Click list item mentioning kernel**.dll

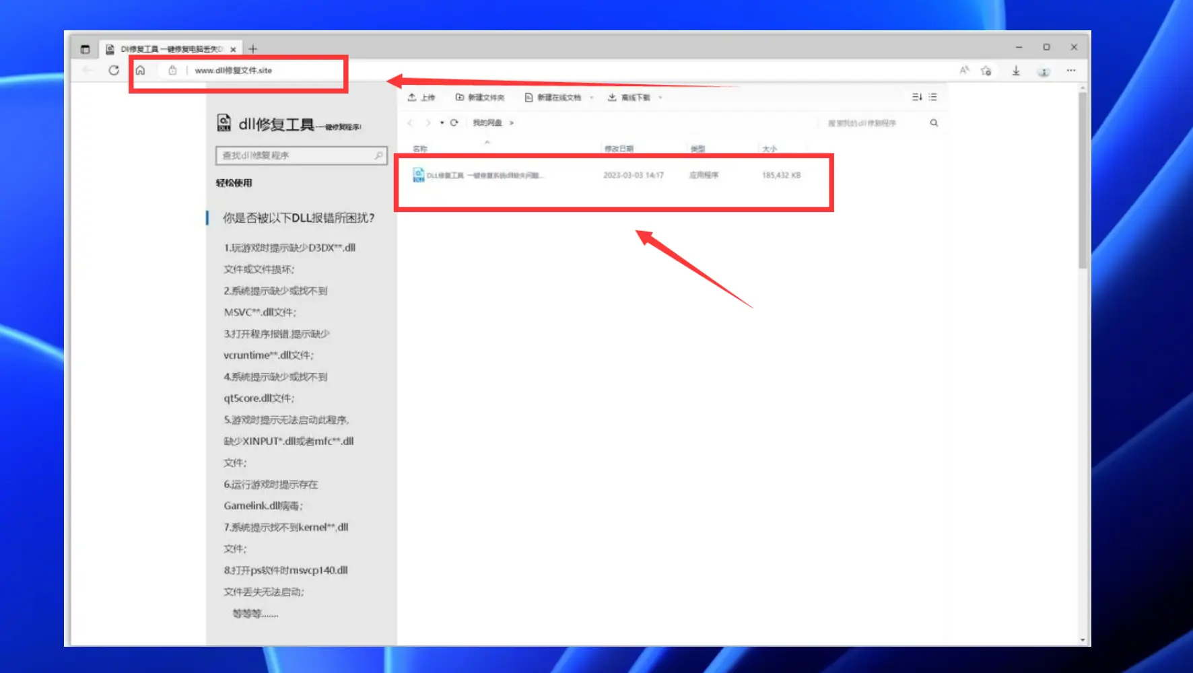[x=286, y=538]
